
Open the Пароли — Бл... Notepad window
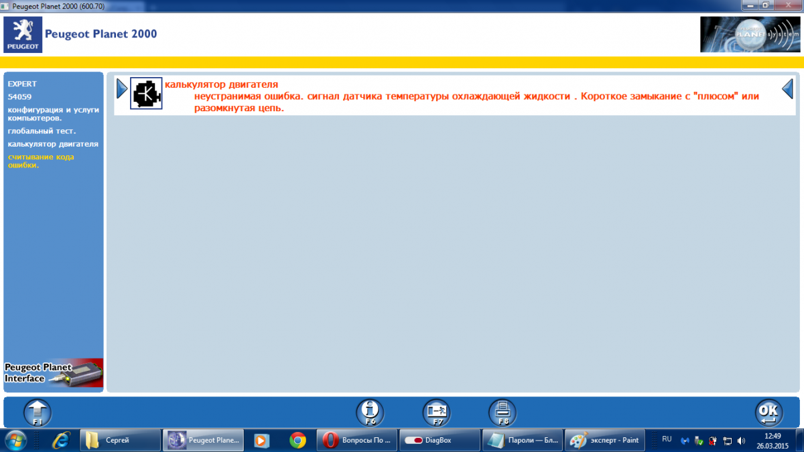[x=522, y=440]
